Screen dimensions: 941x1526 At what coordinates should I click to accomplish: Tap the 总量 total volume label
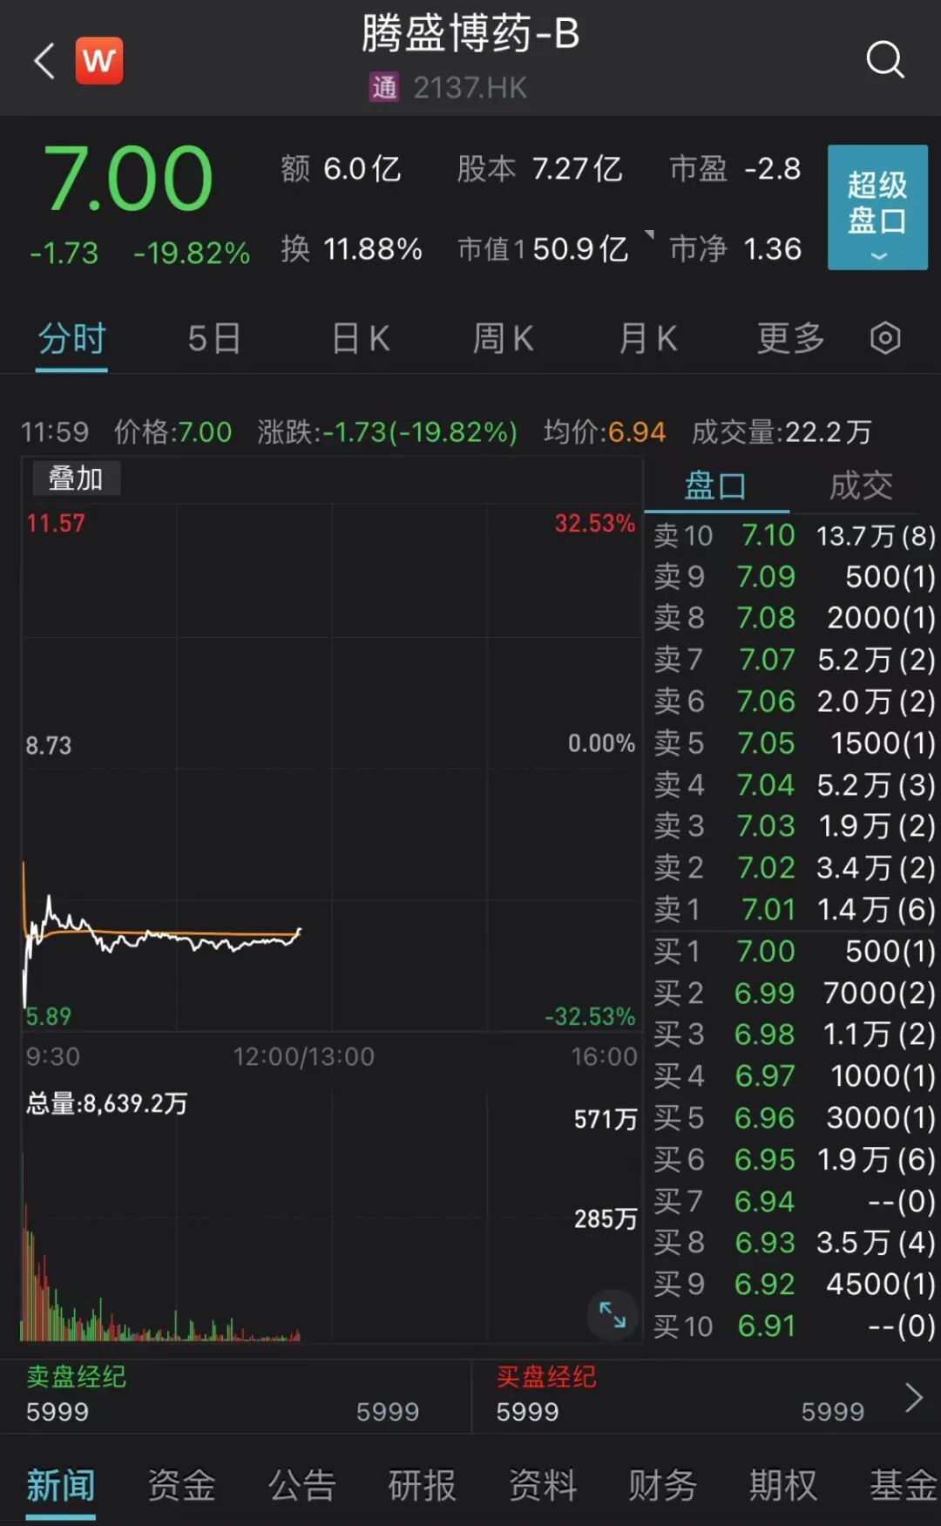106,1103
